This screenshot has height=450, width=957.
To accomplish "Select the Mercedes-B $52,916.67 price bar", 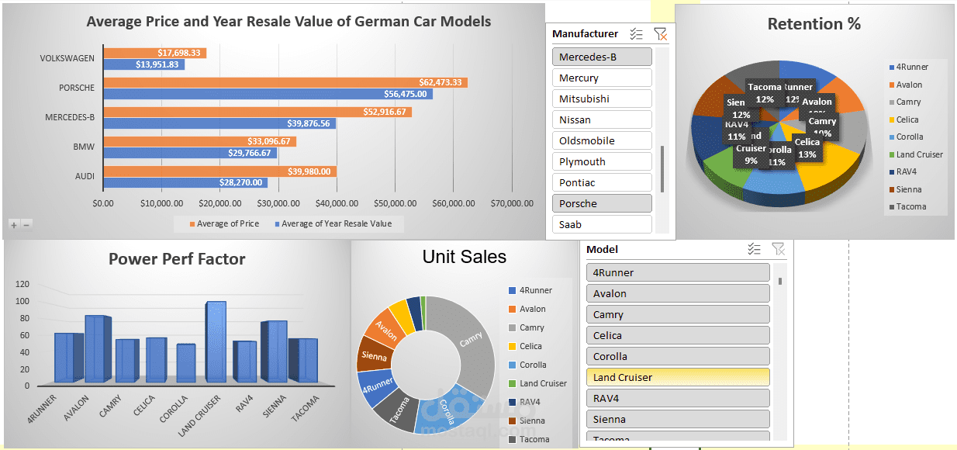I will pos(257,112).
